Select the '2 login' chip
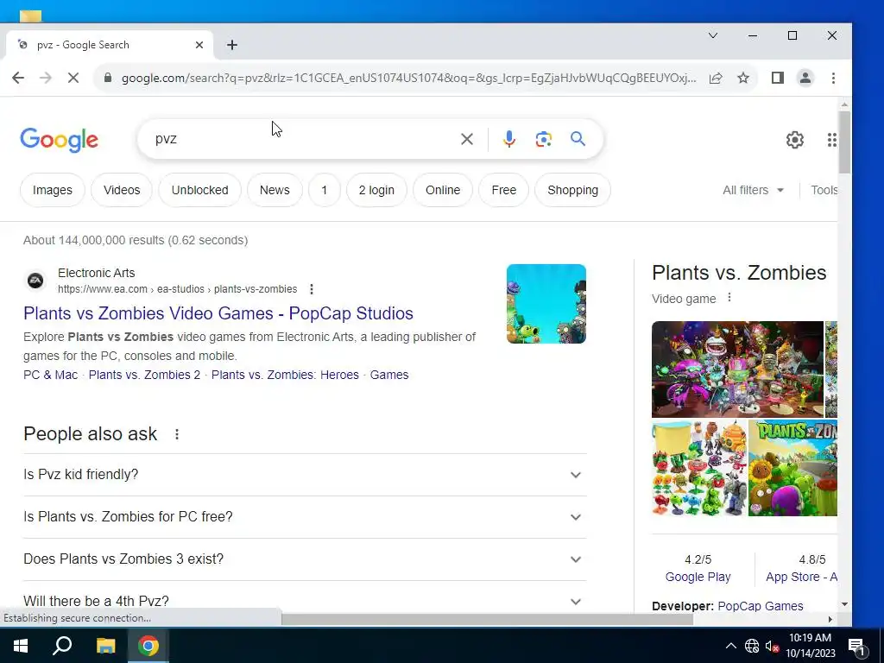 pyautogui.click(x=376, y=190)
